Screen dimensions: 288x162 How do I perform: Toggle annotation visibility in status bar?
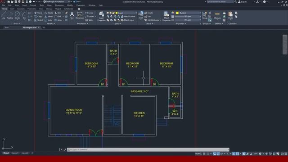[244, 154]
